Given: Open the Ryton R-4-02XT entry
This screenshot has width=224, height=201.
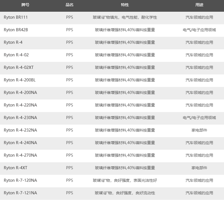Looking at the screenshot, I should coord(18,67).
